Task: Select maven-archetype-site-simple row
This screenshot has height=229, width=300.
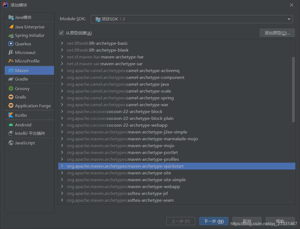Action: [x=177, y=180]
